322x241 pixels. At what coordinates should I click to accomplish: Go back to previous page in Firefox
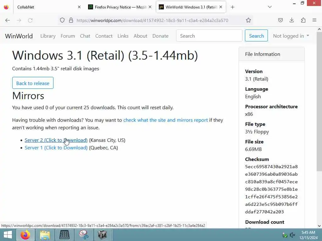[x=8, y=20]
